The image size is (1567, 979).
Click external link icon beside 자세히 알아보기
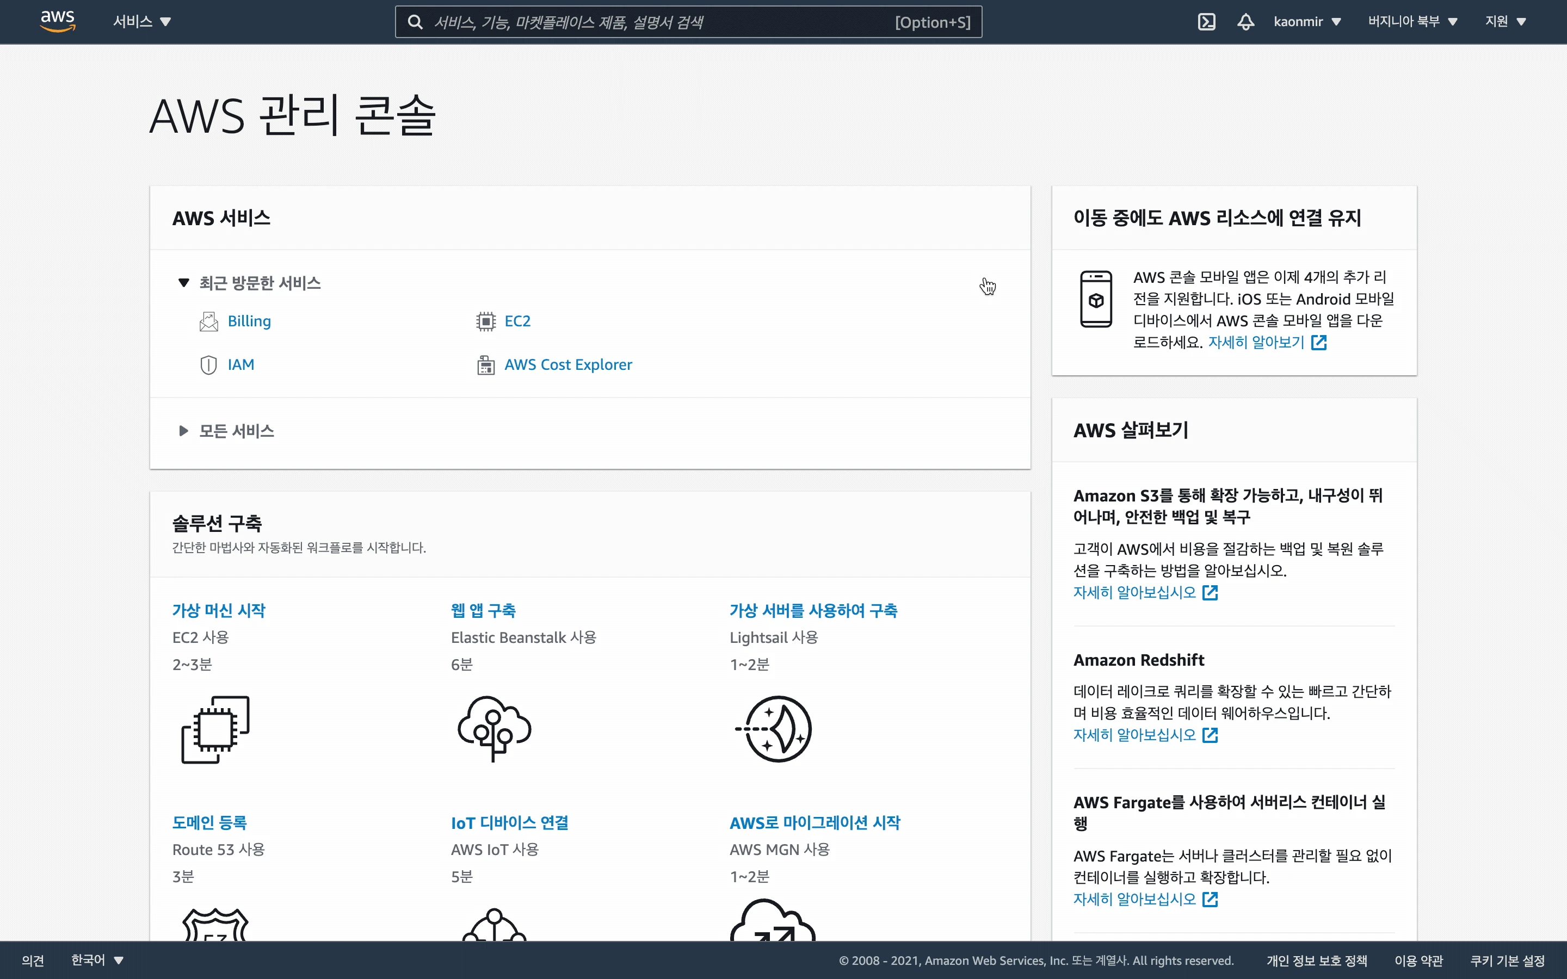1319,343
